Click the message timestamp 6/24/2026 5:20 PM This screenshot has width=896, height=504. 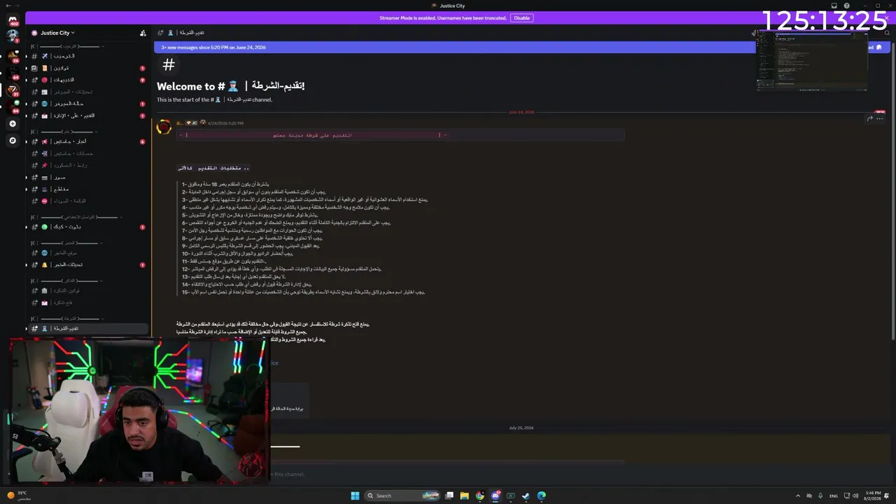[x=225, y=123]
